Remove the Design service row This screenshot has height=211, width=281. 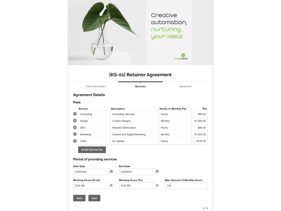75,121
